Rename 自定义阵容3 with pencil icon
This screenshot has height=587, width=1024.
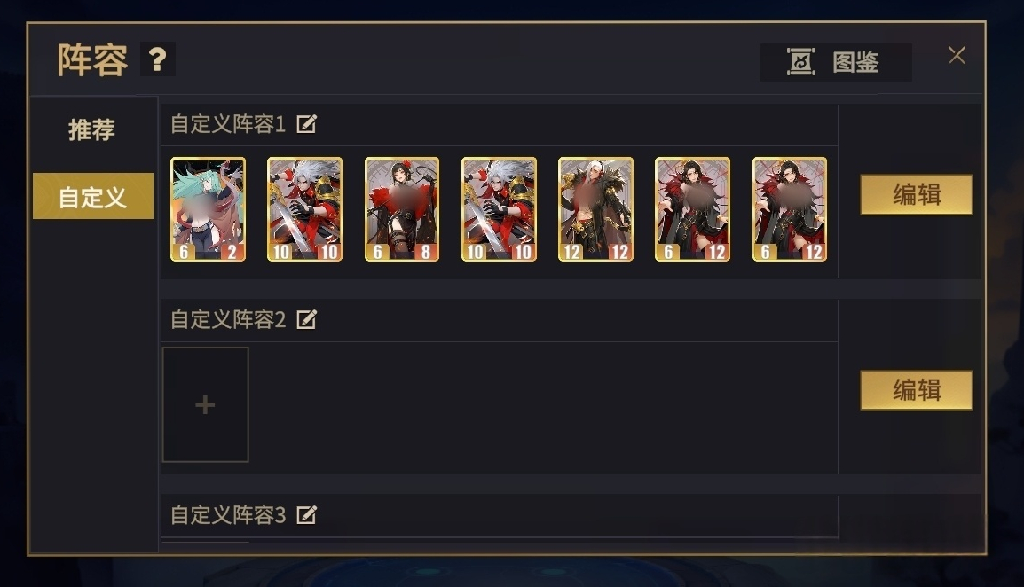point(306,515)
